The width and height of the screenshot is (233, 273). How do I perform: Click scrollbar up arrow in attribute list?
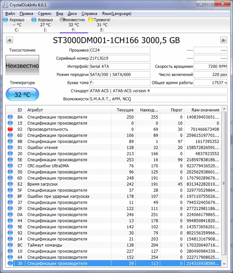pos(224,109)
